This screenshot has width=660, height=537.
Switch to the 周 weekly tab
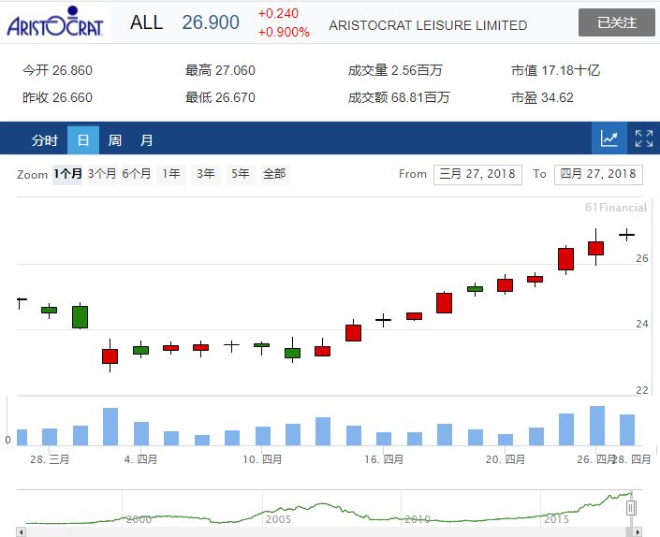(115, 140)
